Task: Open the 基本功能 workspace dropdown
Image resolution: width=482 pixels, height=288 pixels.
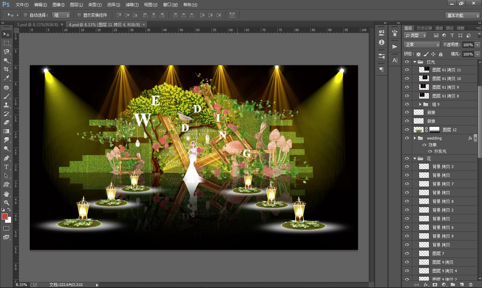Action: coord(463,15)
